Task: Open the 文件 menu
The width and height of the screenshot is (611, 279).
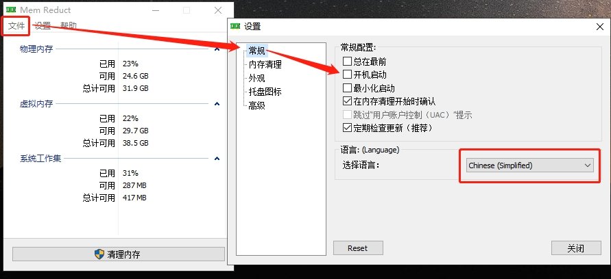Action: pyautogui.click(x=16, y=26)
